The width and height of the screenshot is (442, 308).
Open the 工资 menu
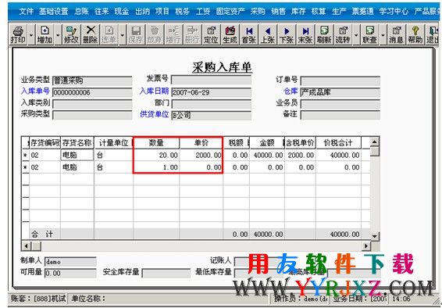(203, 11)
